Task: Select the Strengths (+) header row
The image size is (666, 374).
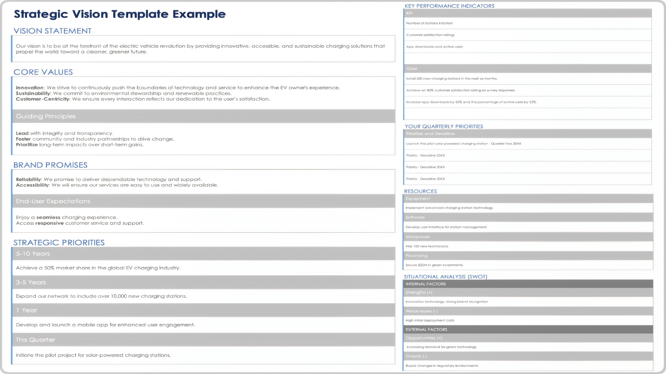Action: click(528, 293)
